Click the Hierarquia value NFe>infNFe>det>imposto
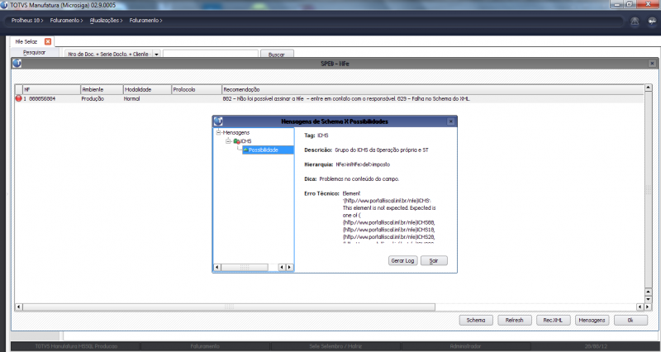 pyautogui.click(x=363, y=164)
